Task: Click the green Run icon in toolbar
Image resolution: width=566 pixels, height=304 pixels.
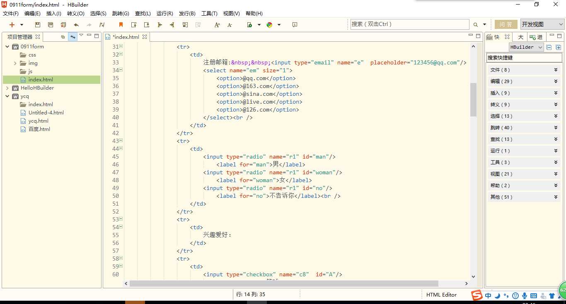Action: click(249, 25)
